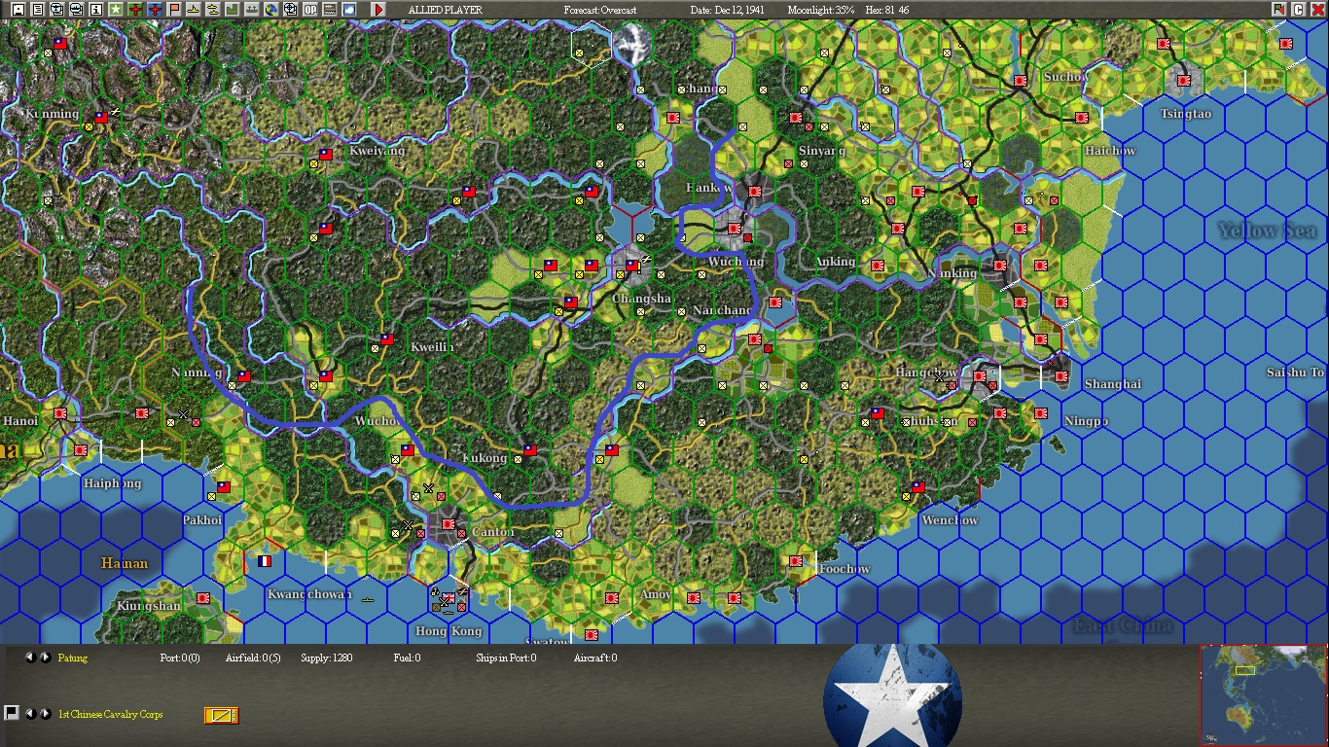Click the Kweilin city label
The width and height of the screenshot is (1329, 747).
(x=433, y=347)
